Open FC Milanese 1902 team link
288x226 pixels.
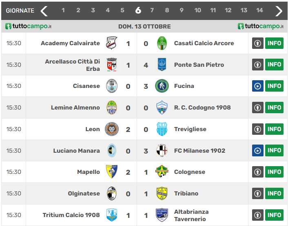(x=199, y=151)
